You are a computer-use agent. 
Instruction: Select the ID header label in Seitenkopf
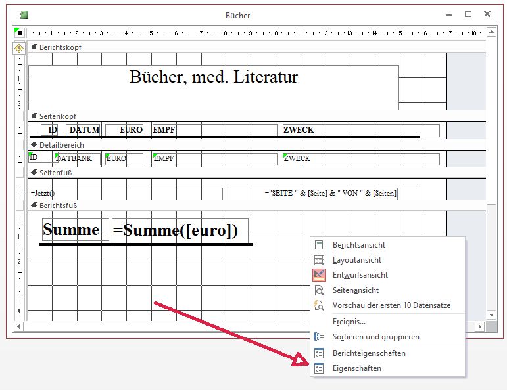click(49, 130)
